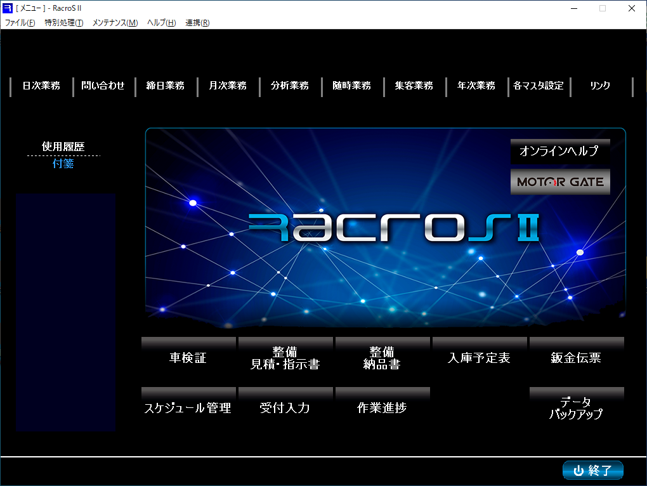Open 整備 納品書
647x486 pixels.
pos(382,357)
